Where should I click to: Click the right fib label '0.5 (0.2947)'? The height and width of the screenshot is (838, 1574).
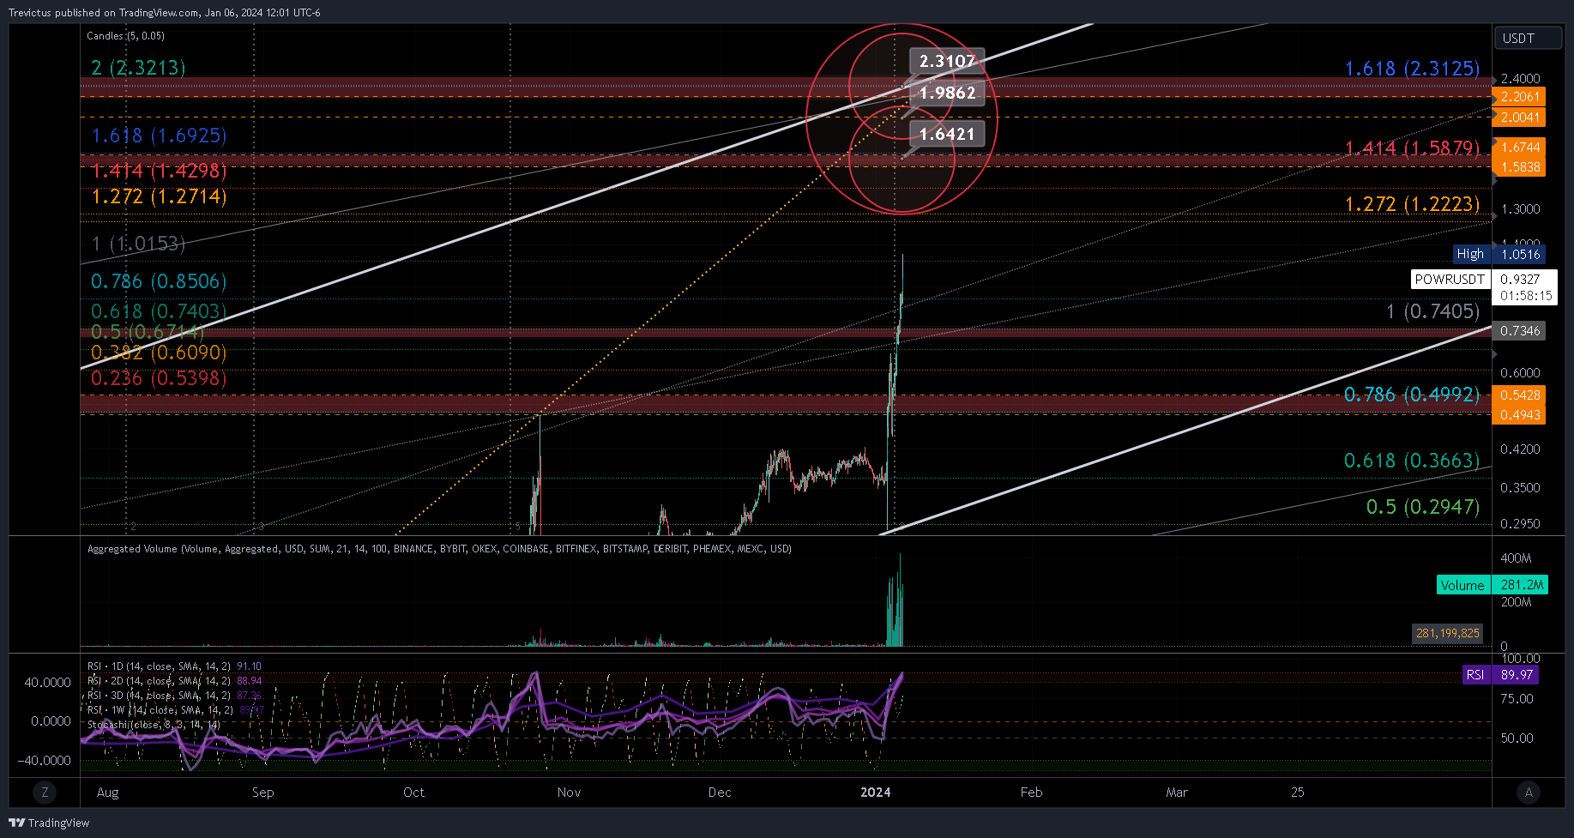coord(1423,507)
